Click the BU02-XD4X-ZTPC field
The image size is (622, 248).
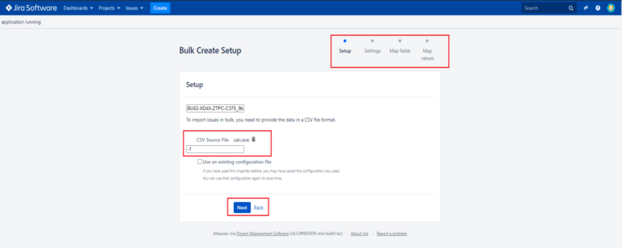pos(215,108)
